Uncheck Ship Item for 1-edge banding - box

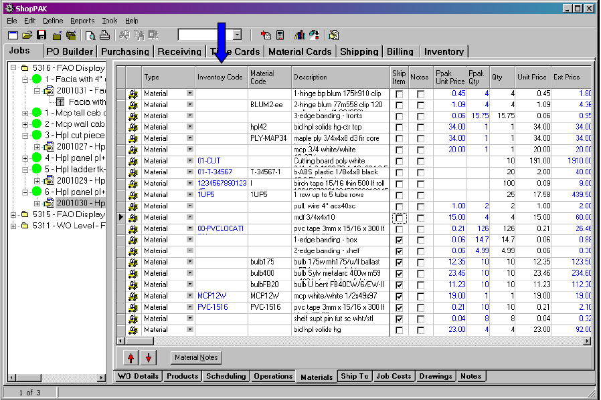click(399, 240)
